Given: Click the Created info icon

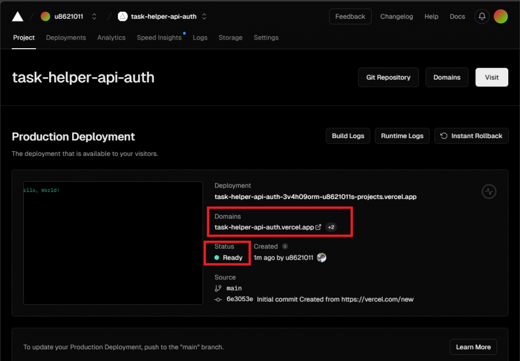Looking at the screenshot, I should click(285, 246).
